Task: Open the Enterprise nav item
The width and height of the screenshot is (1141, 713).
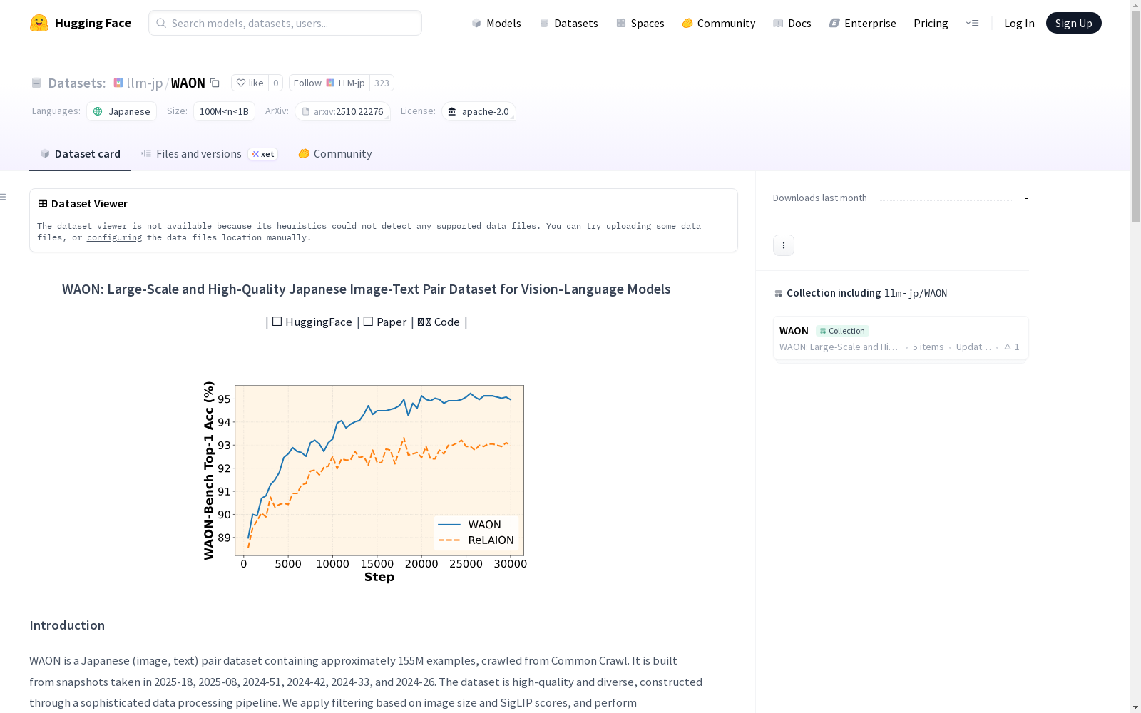Action: click(x=862, y=23)
